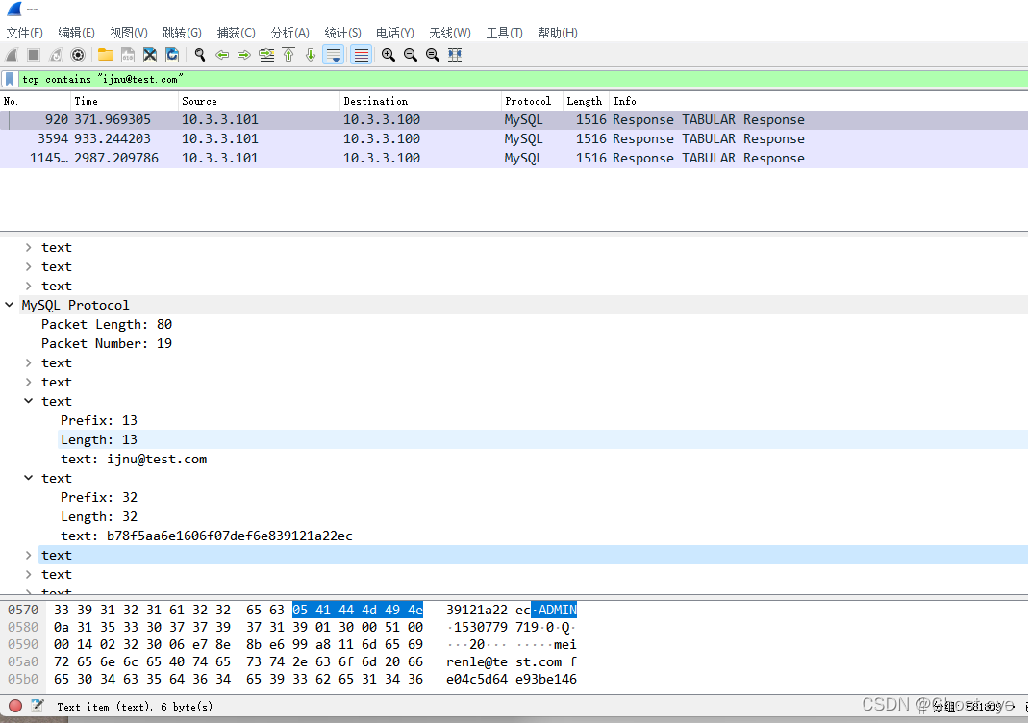Expand the highlighted text tree item
The image size is (1028, 723).
pos(29,555)
